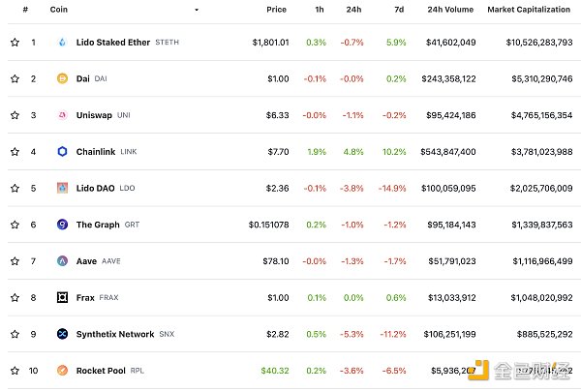Viewport: 581px width, 391px height.
Task: Click the Lido DAO coin logo
Action: point(63,188)
